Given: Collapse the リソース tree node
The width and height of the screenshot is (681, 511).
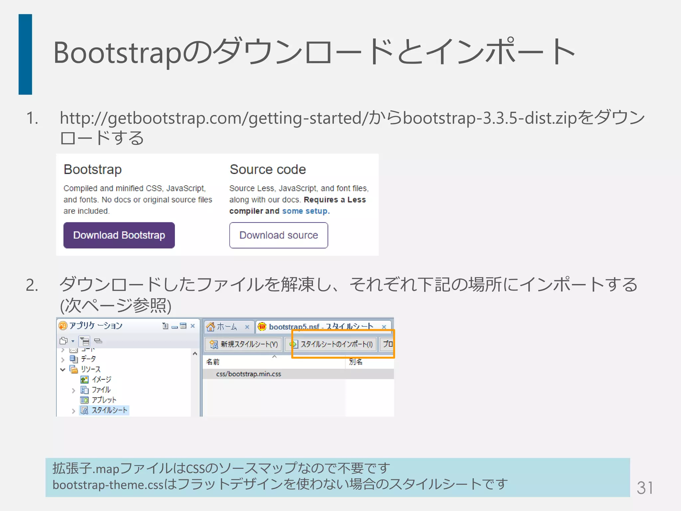Looking at the screenshot, I should pyautogui.click(x=63, y=370).
